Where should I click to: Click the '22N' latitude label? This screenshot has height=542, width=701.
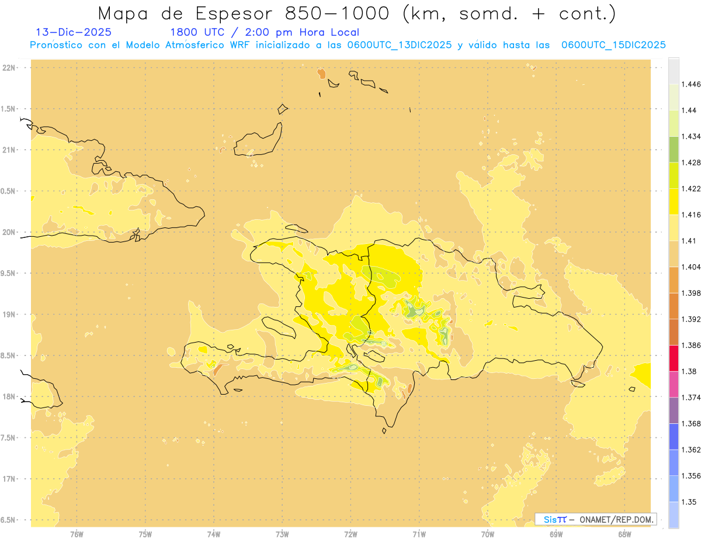tap(9, 68)
